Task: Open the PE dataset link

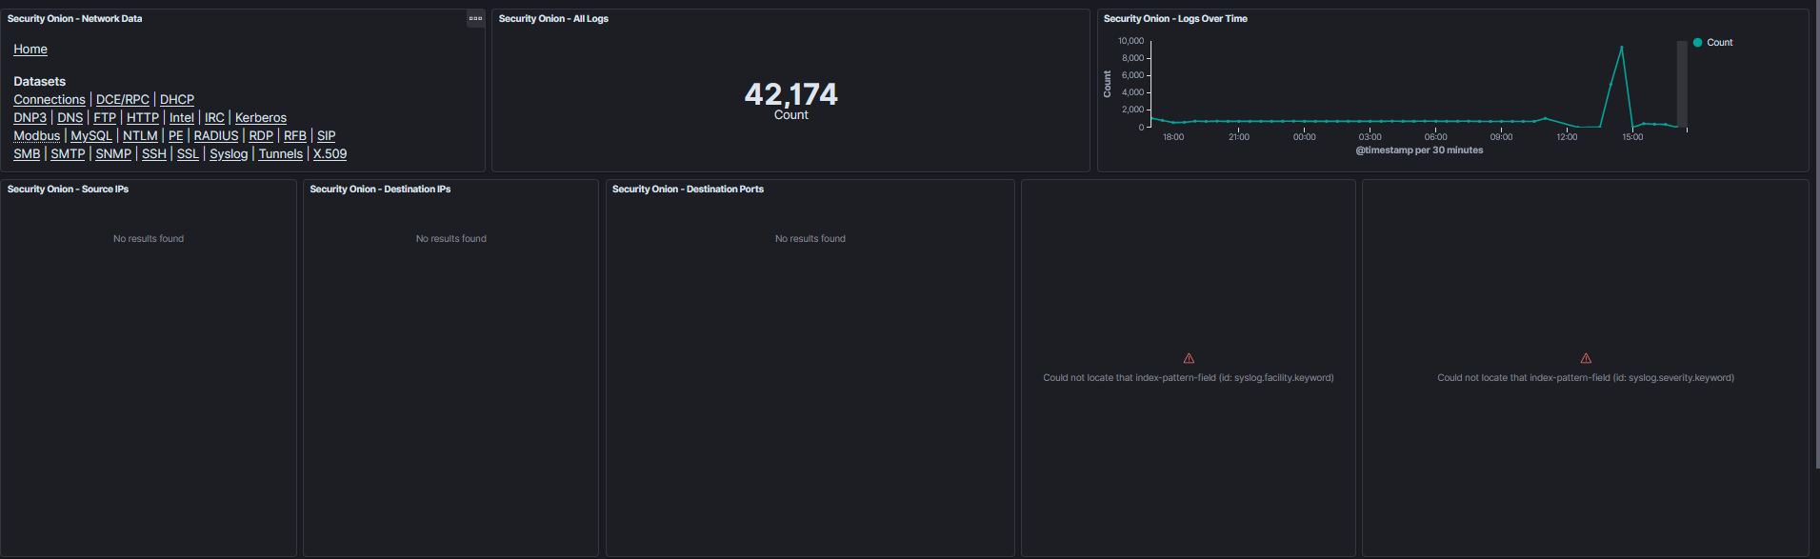Action: (x=175, y=135)
